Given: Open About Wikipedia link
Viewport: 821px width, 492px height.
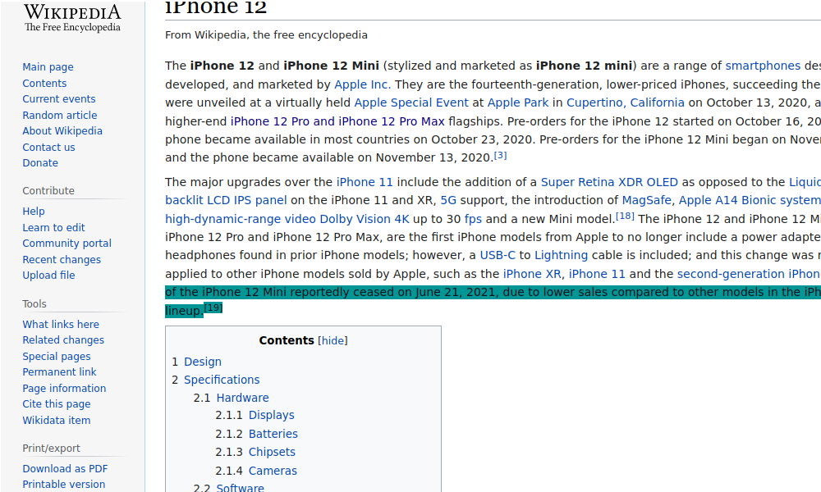Looking at the screenshot, I should (x=62, y=130).
